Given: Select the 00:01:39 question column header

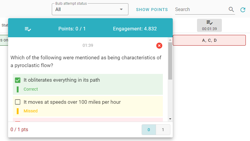Looking at the screenshot, I should (x=209, y=25).
